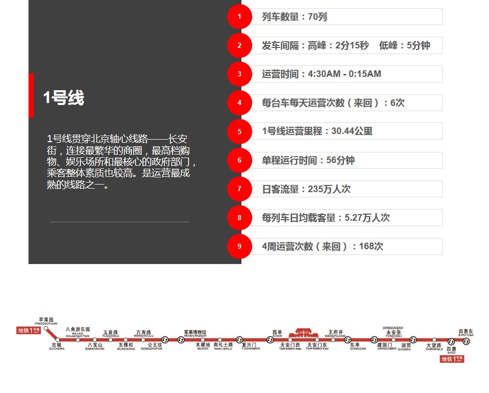Click the station label 八宝山 BABAOSHAN
The image size is (489, 393).
pyautogui.click(x=95, y=346)
